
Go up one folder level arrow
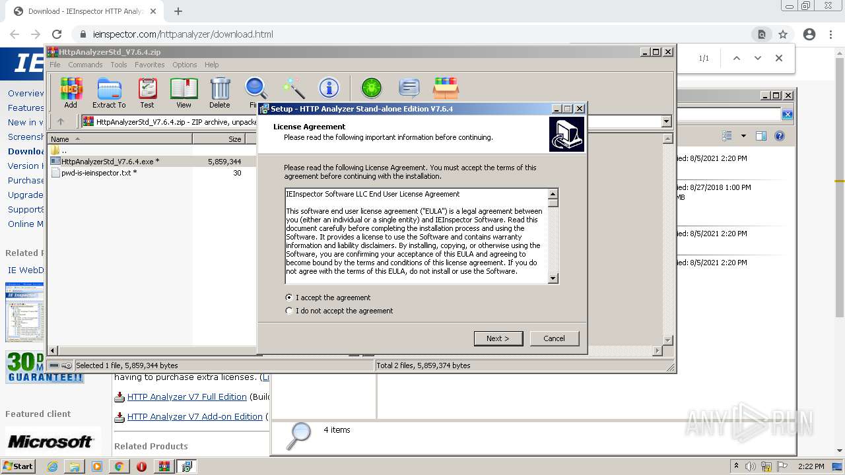coord(61,121)
